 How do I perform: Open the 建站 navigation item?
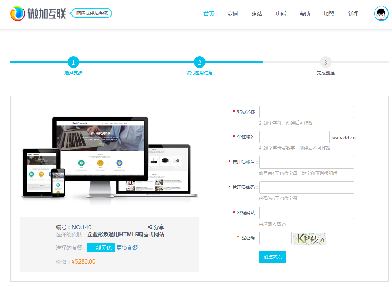click(257, 14)
